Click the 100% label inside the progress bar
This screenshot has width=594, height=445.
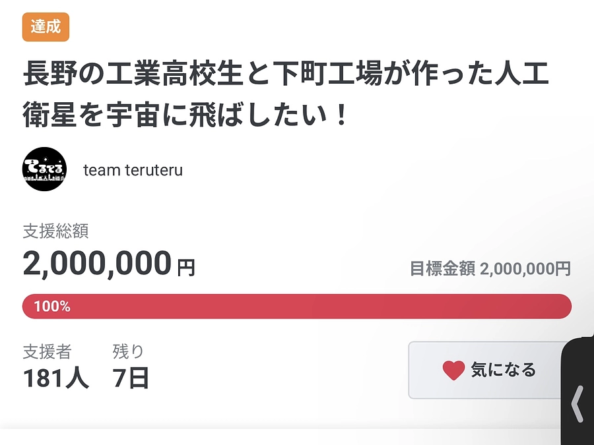pos(52,306)
